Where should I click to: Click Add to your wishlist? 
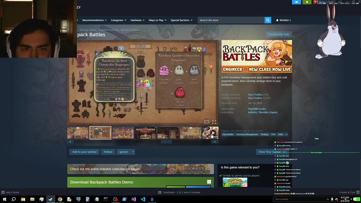tap(84, 152)
